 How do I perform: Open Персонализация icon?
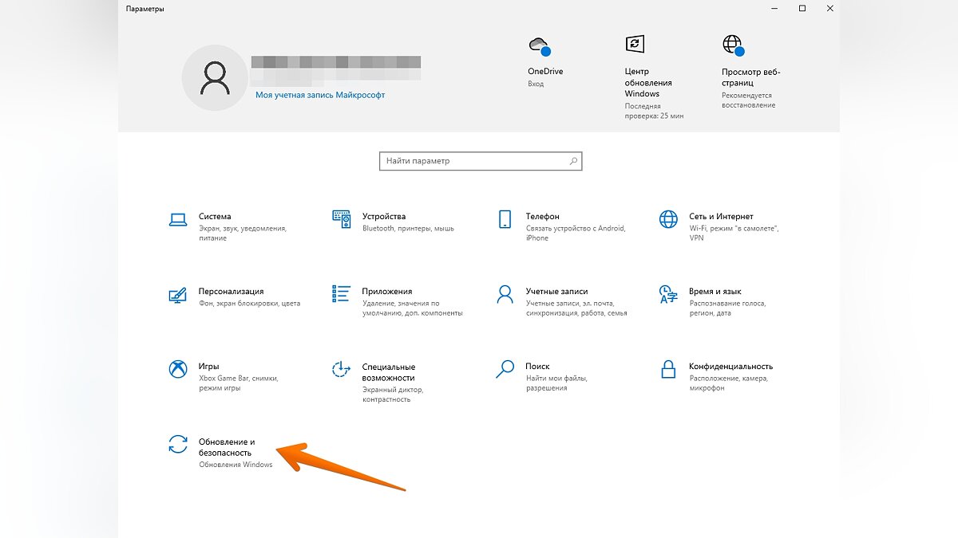(x=178, y=295)
